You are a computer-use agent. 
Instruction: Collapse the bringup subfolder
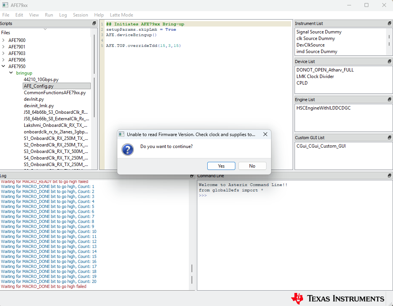point(11,73)
